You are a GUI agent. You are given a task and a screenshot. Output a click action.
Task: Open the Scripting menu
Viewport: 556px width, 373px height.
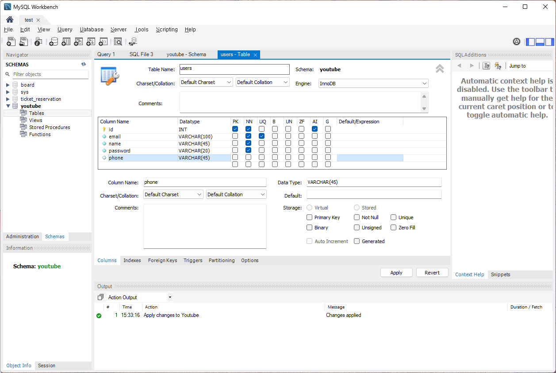(167, 30)
